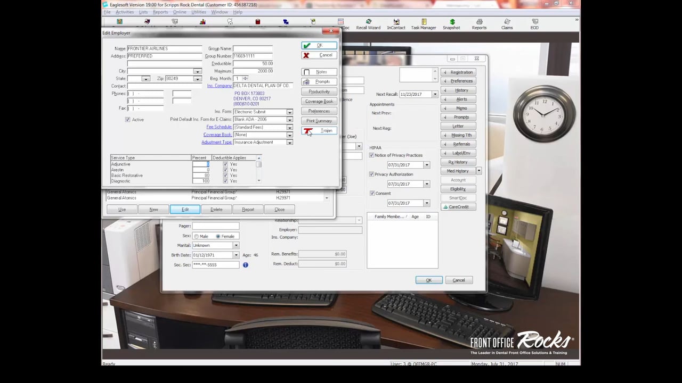This screenshot has height=383, width=682.
Task: Uncheck the HIPAA Consent checkbox
Action: click(372, 194)
